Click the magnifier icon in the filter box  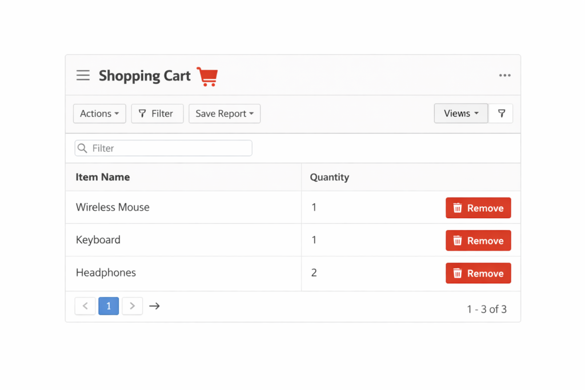click(x=82, y=148)
